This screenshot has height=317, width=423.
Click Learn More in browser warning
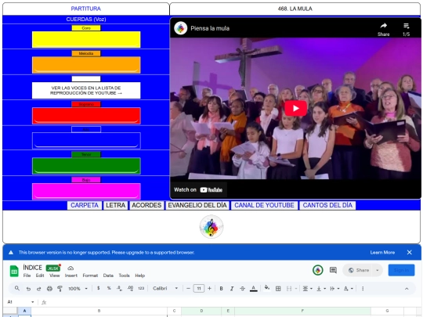point(382,253)
